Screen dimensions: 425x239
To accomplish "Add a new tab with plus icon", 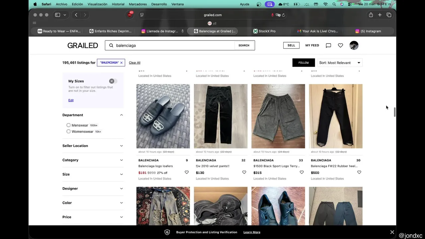I will point(380,15).
